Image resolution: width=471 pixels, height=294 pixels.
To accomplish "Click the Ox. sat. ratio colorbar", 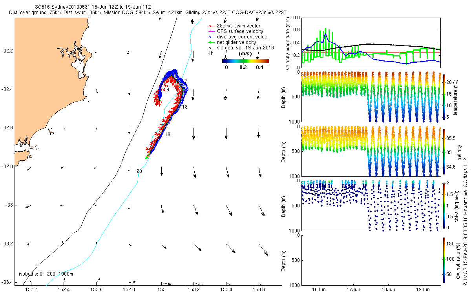I will pos(444,260).
